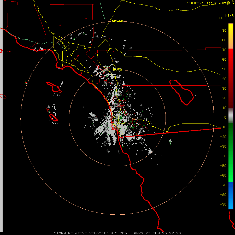Select the 50 NMI range ring label
The image size is (235, 235).
tap(117, 69)
